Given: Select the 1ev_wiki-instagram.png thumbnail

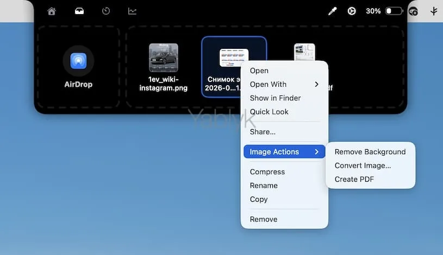Looking at the screenshot, I should (x=164, y=58).
